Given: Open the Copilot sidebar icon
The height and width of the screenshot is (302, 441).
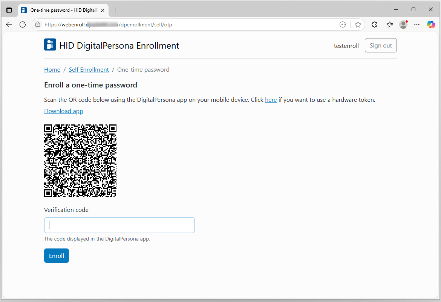Looking at the screenshot, I should 431,25.
